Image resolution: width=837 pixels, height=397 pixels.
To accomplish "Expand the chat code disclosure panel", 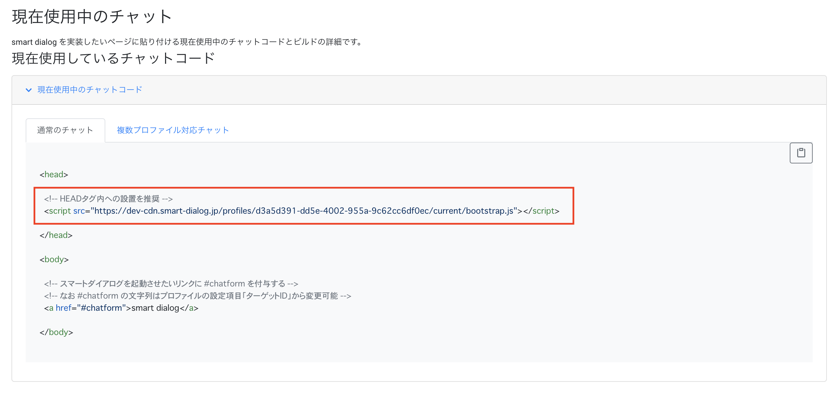I will [x=89, y=90].
